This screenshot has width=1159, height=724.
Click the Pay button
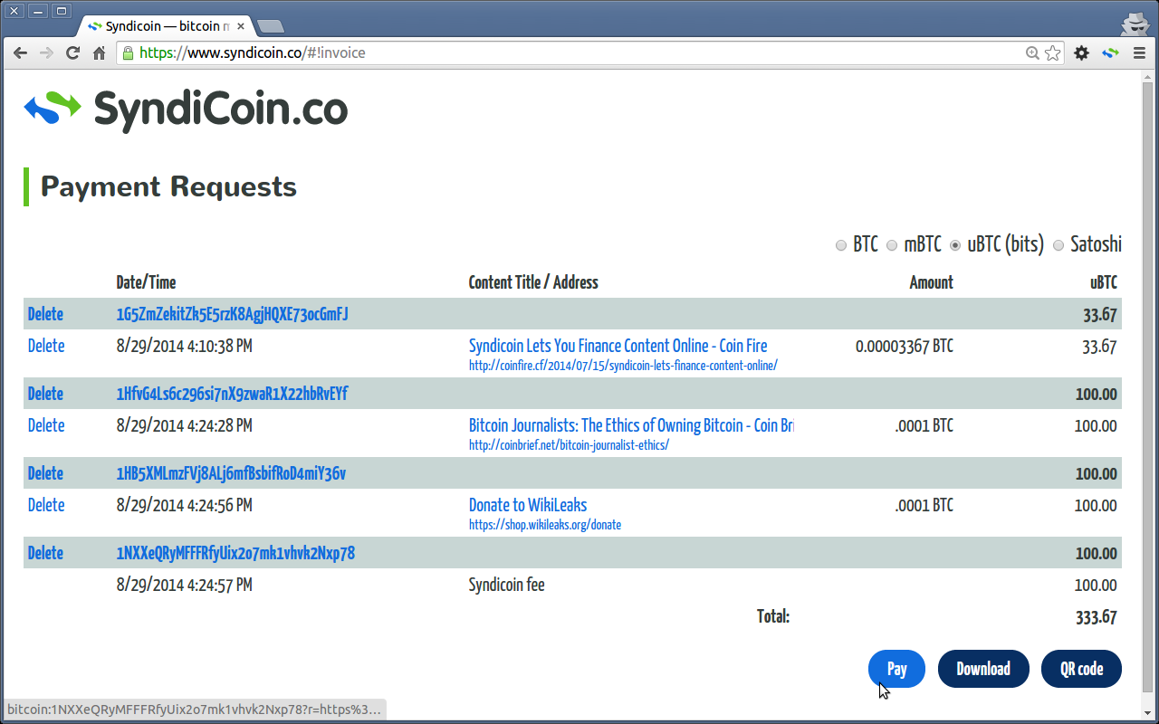pos(896,669)
